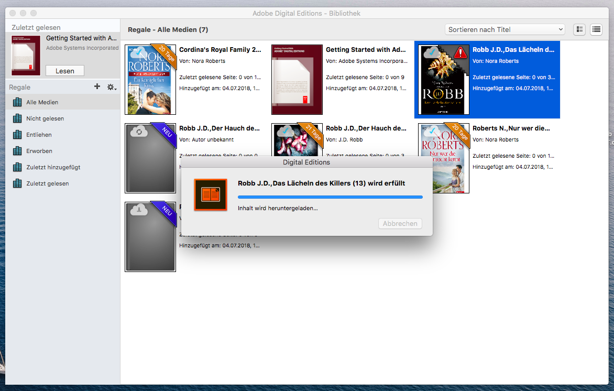Click the 'Roberts N.,Nur wer die...' title
Viewport: 614px width, 391px height.
[x=511, y=128]
